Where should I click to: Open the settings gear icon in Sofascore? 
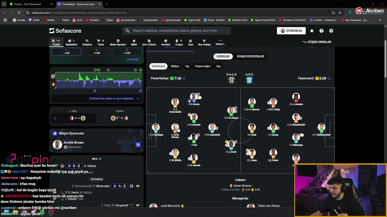point(331,31)
